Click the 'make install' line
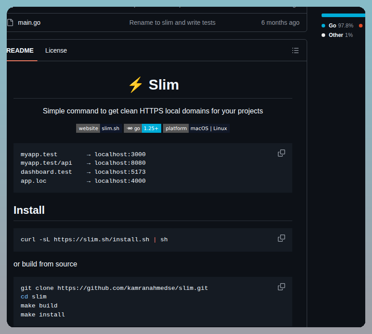This screenshot has height=334, width=372. 43,315
